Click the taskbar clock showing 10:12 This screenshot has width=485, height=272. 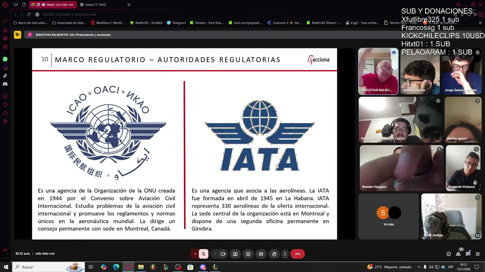tap(463, 267)
